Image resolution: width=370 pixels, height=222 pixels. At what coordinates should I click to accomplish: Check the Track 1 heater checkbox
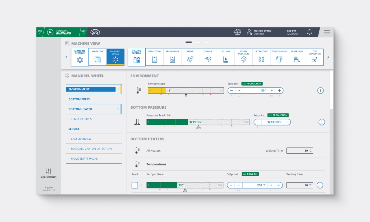(135, 185)
